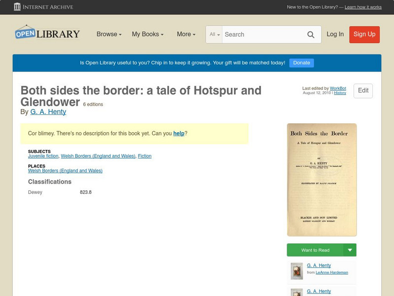Click the WorkBot editor link
The image size is (394, 296).
point(338,87)
